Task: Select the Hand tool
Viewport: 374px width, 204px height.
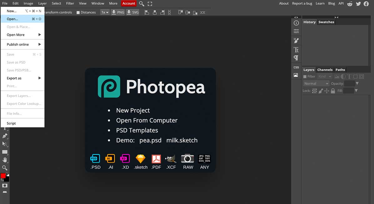Action: [x=4, y=160]
